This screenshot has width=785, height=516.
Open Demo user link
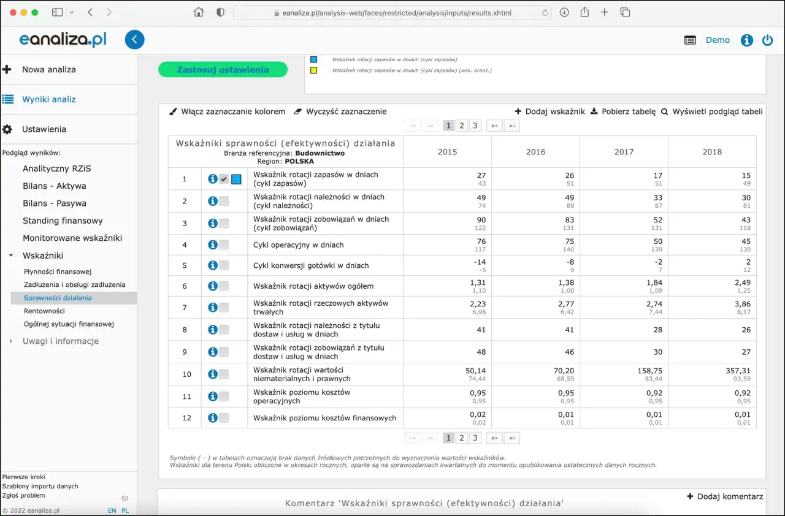pyautogui.click(x=718, y=40)
